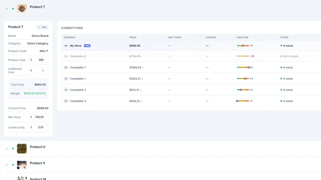Click the small icon after Competitor 3 price
The height and width of the screenshot is (180, 321).
pyautogui.click(x=142, y=102)
